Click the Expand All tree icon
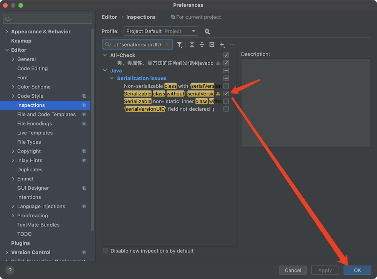 coord(192,45)
